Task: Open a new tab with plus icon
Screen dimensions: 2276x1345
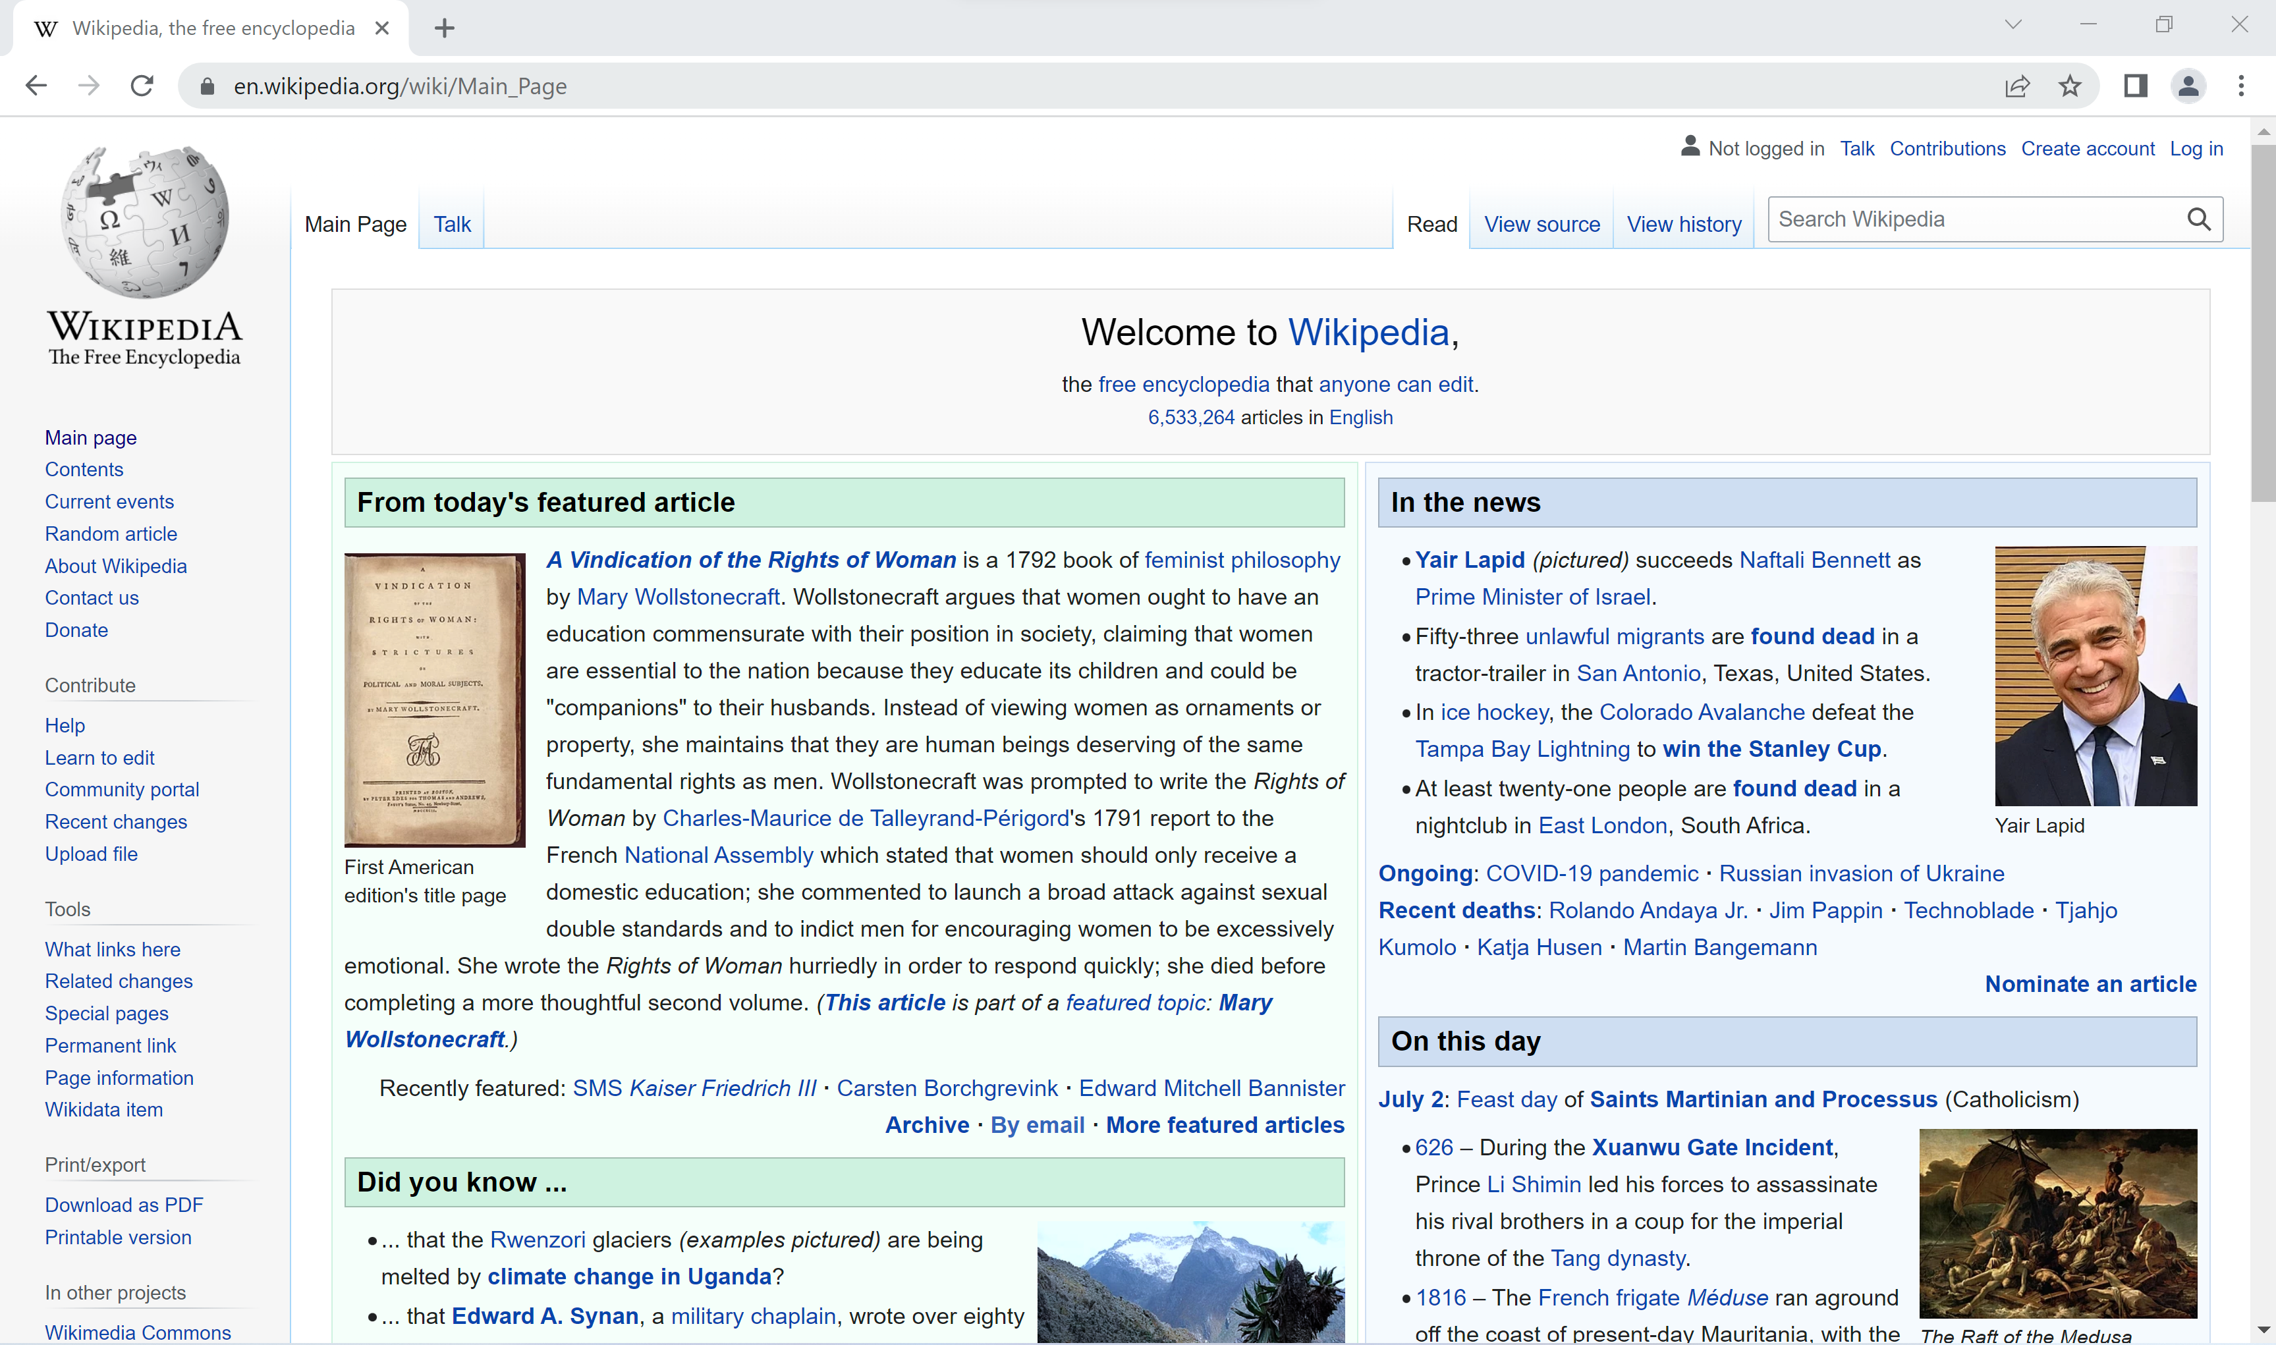Action: click(444, 28)
